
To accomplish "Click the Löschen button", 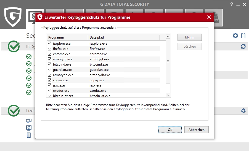I will 189,47.
